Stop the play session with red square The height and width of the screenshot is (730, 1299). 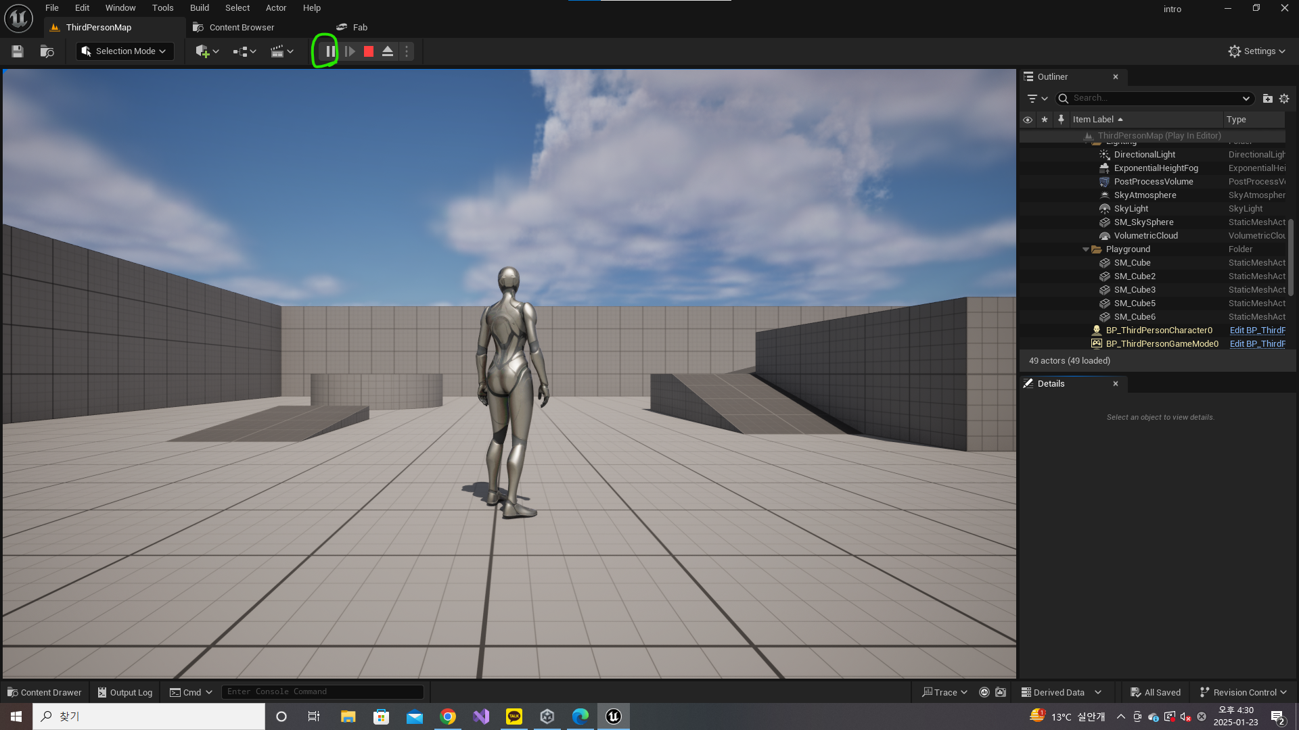click(369, 51)
